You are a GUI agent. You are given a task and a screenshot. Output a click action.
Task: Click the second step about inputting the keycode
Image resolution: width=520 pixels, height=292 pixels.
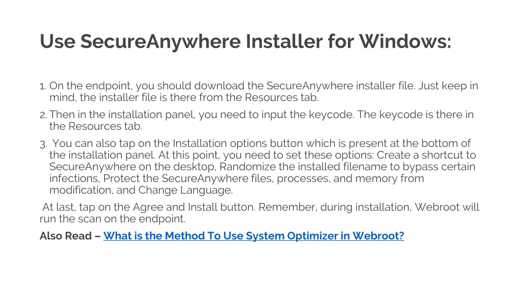tap(262, 120)
